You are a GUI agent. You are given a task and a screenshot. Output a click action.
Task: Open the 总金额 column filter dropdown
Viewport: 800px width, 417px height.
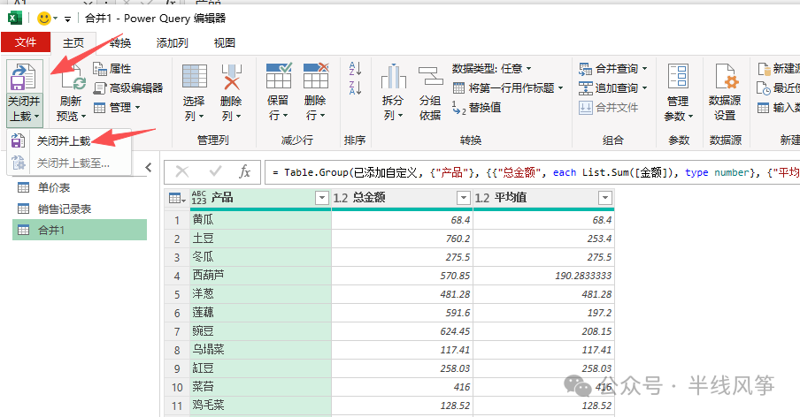tap(463, 198)
